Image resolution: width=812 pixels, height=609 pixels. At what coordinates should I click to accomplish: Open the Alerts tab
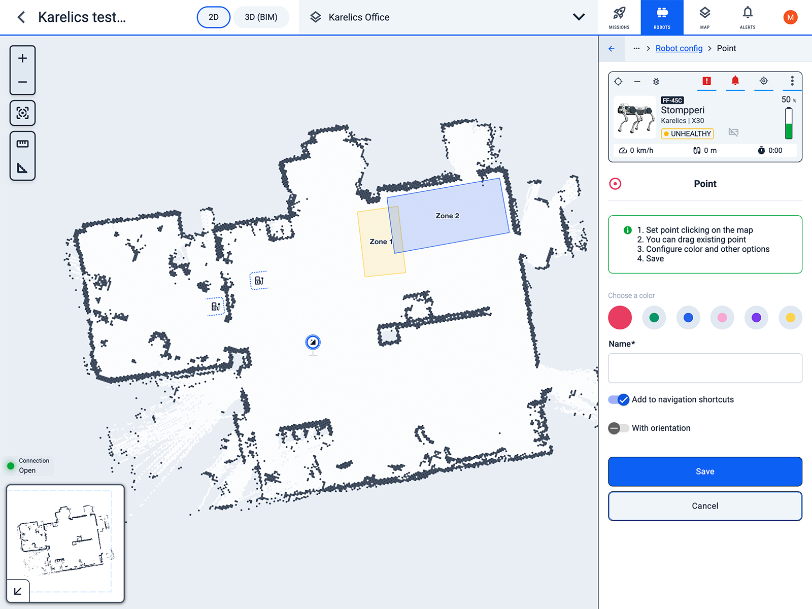point(748,18)
